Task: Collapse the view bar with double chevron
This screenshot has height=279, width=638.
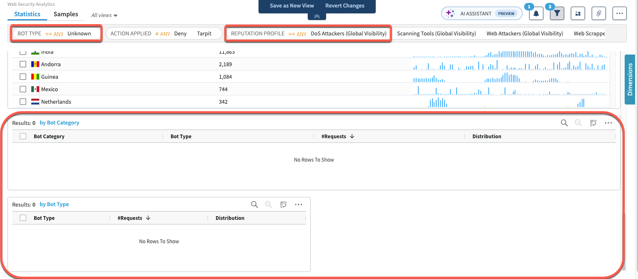Action: [317, 16]
